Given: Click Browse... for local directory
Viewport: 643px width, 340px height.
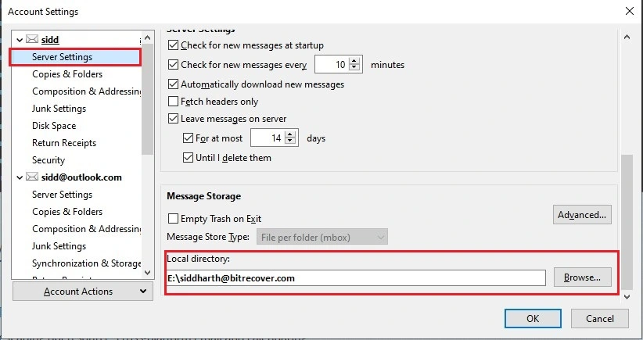Looking at the screenshot, I should pos(582,277).
